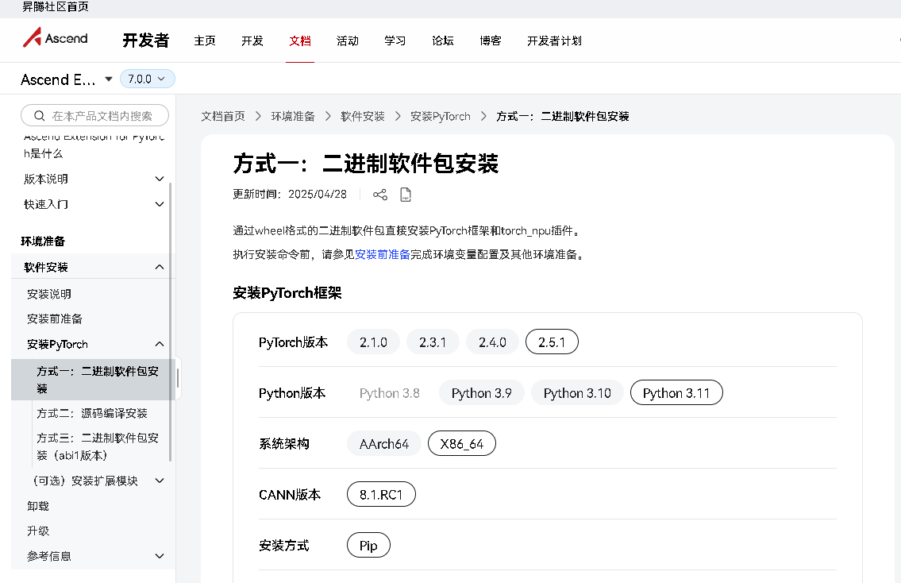
Task: Click 开发者 site title
Action: coord(146,40)
